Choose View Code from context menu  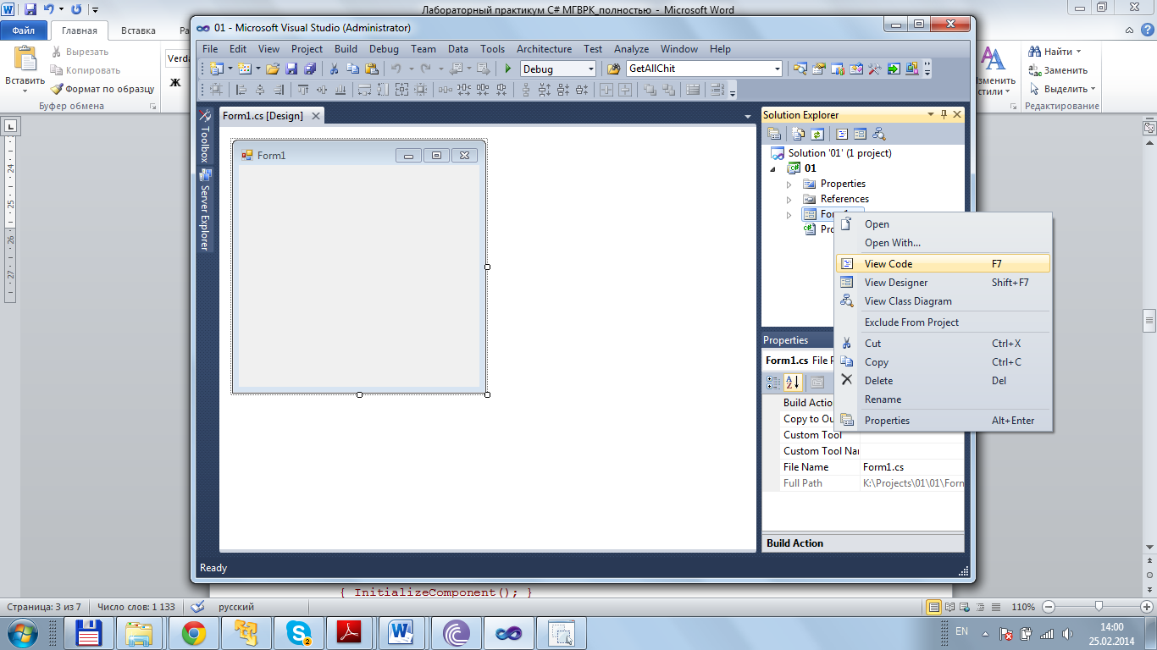(x=944, y=264)
